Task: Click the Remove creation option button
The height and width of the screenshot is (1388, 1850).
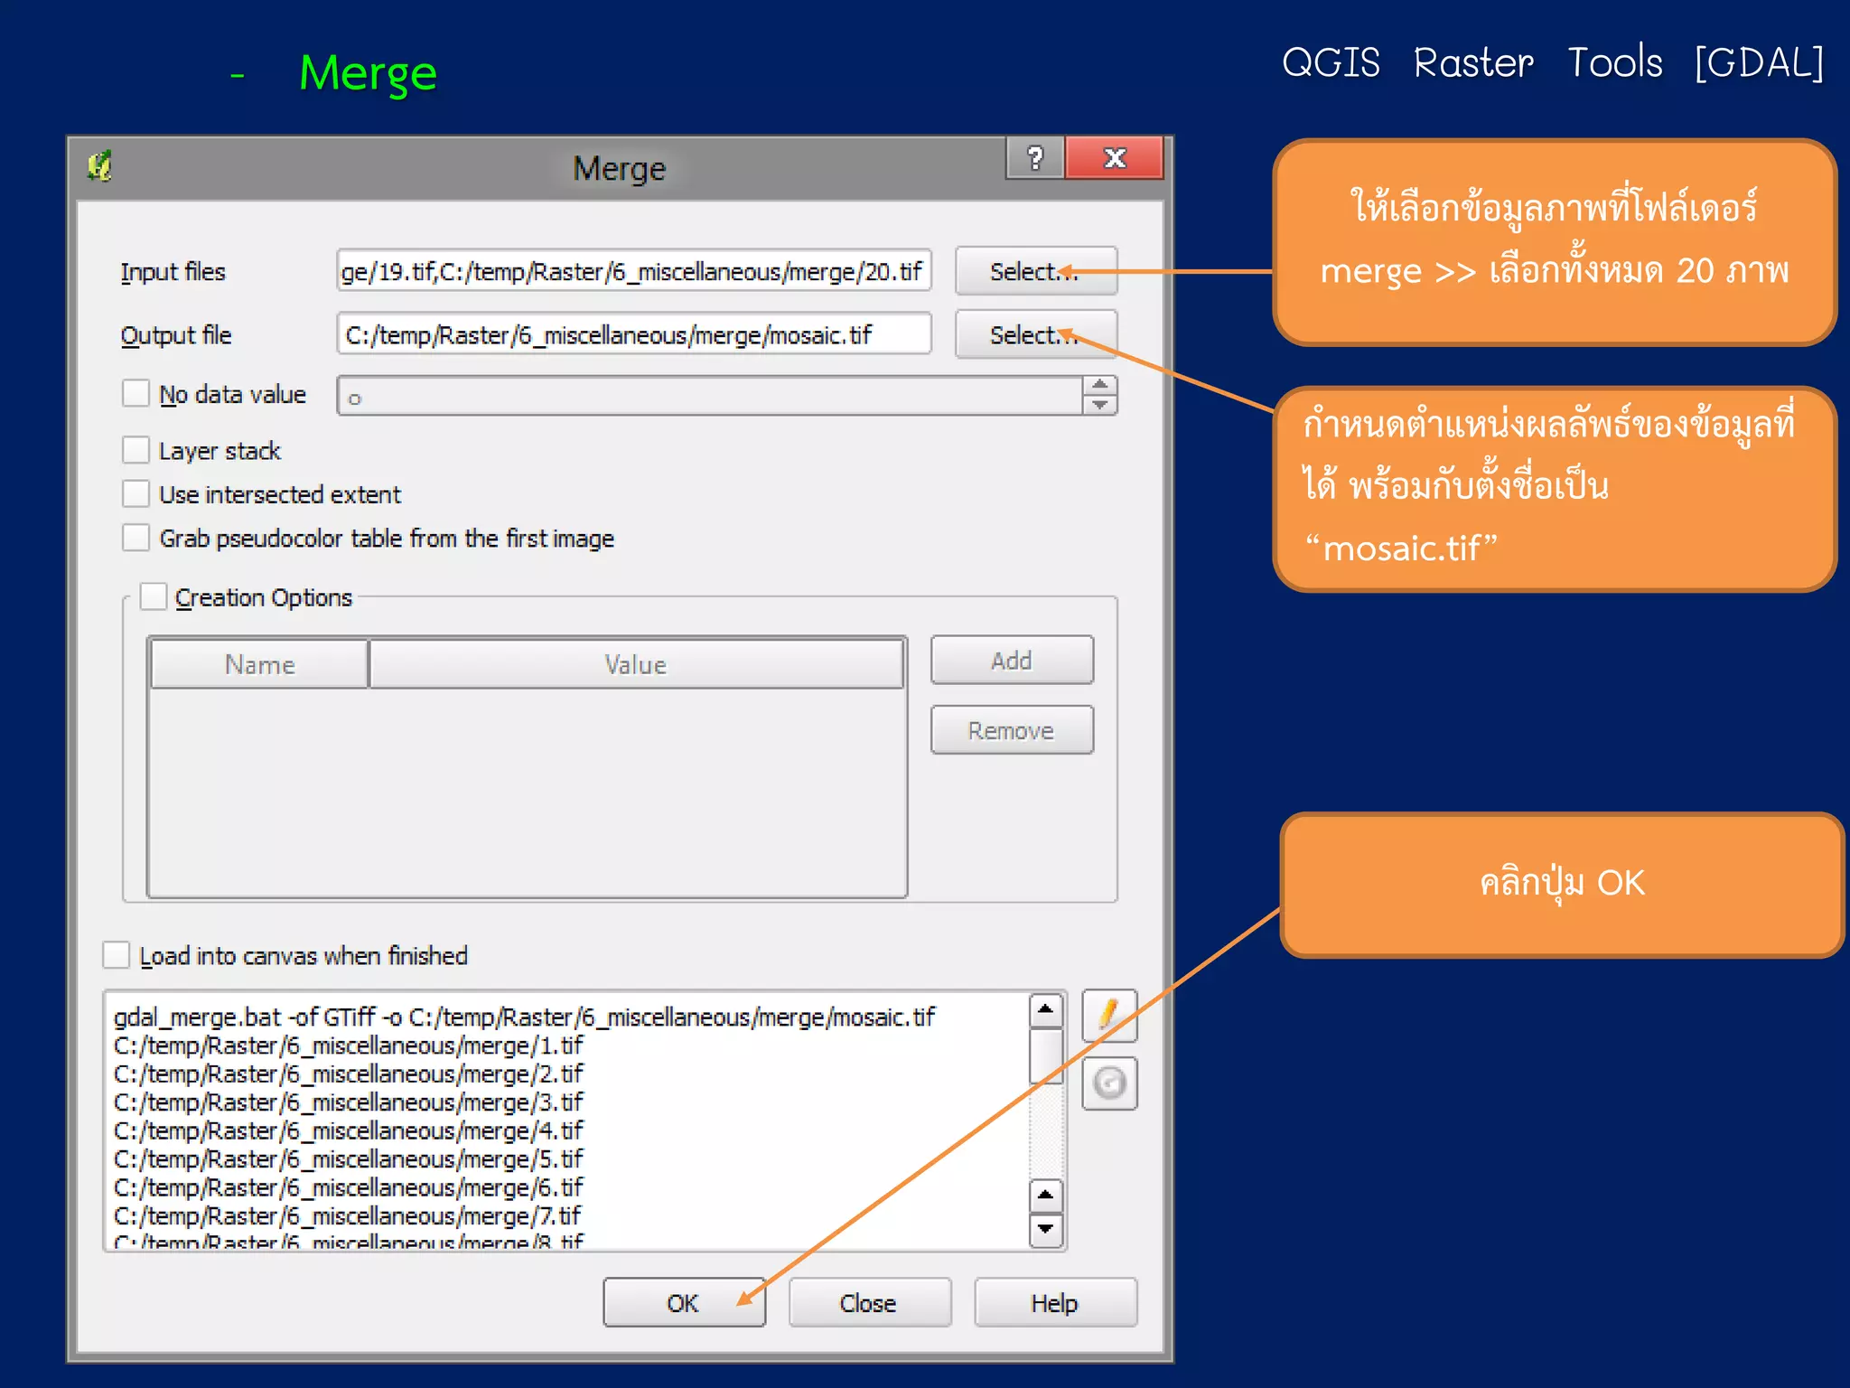Action: point(1012,730)
